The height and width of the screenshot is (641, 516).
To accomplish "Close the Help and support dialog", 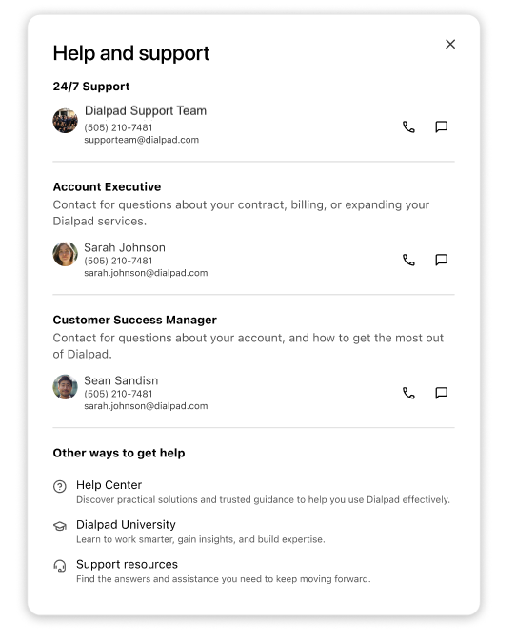I will point(450,44).
